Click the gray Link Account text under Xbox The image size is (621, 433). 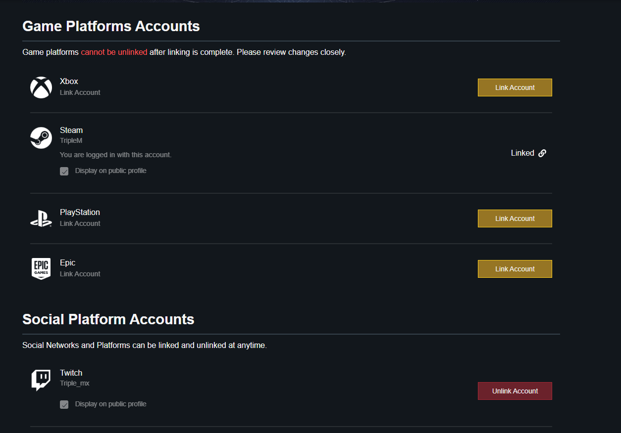click(x=80, y=92)
